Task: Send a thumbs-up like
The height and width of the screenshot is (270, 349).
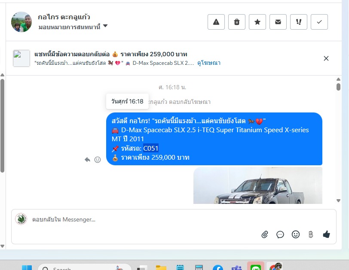Action: [x=326, y=234]
